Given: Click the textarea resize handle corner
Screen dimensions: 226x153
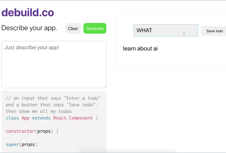Looking at the screenshot, I should 105,87.
